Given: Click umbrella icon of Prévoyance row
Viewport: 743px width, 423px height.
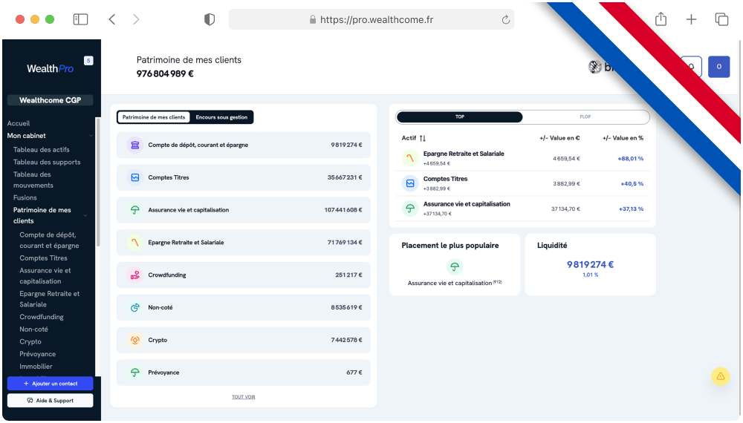Looking at the screenshot, I should [x=135, y=373].
